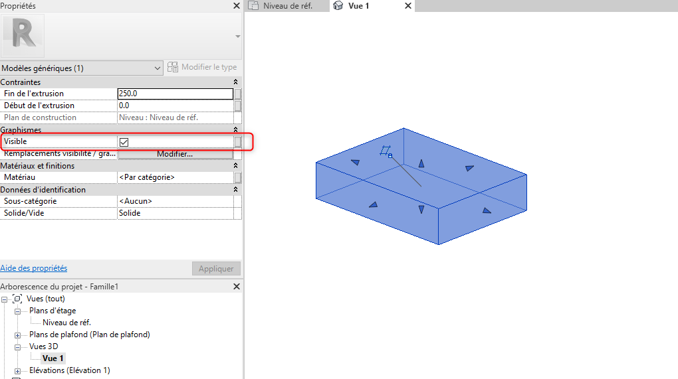Click the Revit family type thumbnail
The height and width of the screenshot is (379, 678).
point(23,36)
